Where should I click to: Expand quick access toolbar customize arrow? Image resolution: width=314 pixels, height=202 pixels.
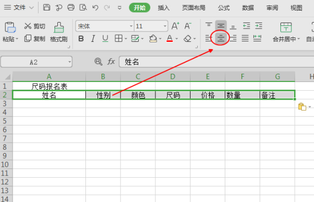[120, 8]
